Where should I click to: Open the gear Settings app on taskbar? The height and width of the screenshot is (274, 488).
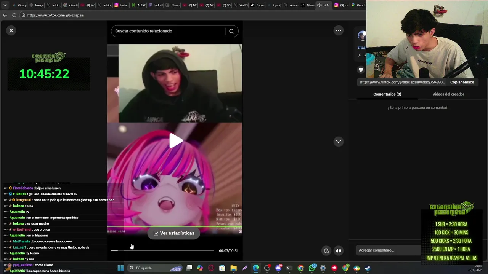pyautogui.click(x=323, y=268)
